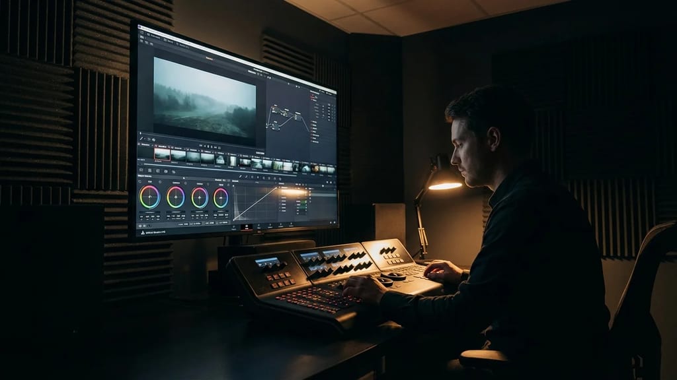
Task: Select the red-outlined clip thumbnail
Action: 162,154
